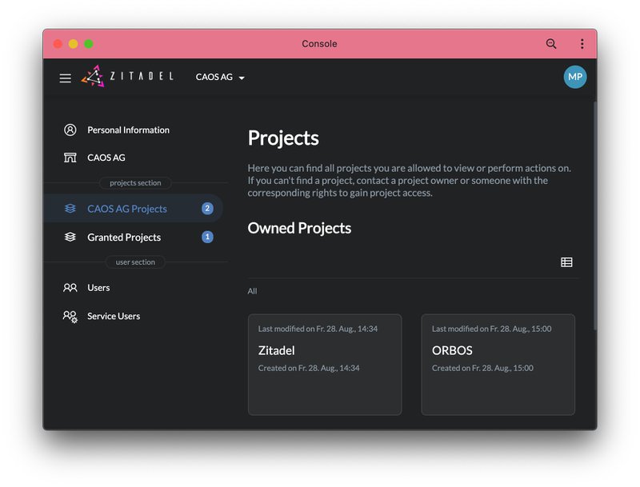Screen dimensions: 640x487
Task: Switch projects to table list view
Action: coord(566,262)
